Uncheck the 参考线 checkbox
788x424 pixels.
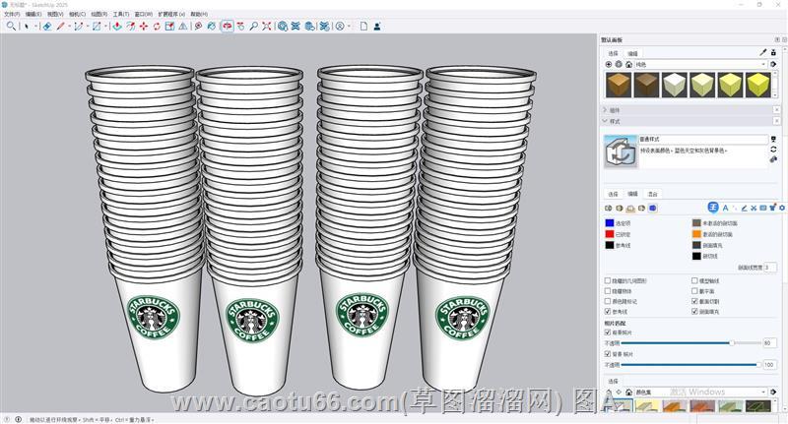click(608, 312)
